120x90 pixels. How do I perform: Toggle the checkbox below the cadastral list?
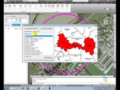(25, 57)
